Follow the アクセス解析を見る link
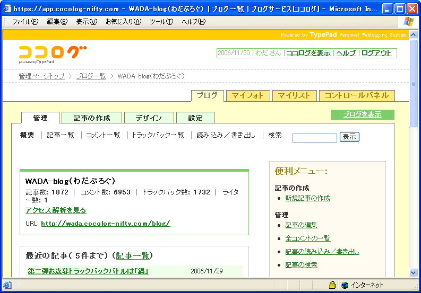 point(56,210)
